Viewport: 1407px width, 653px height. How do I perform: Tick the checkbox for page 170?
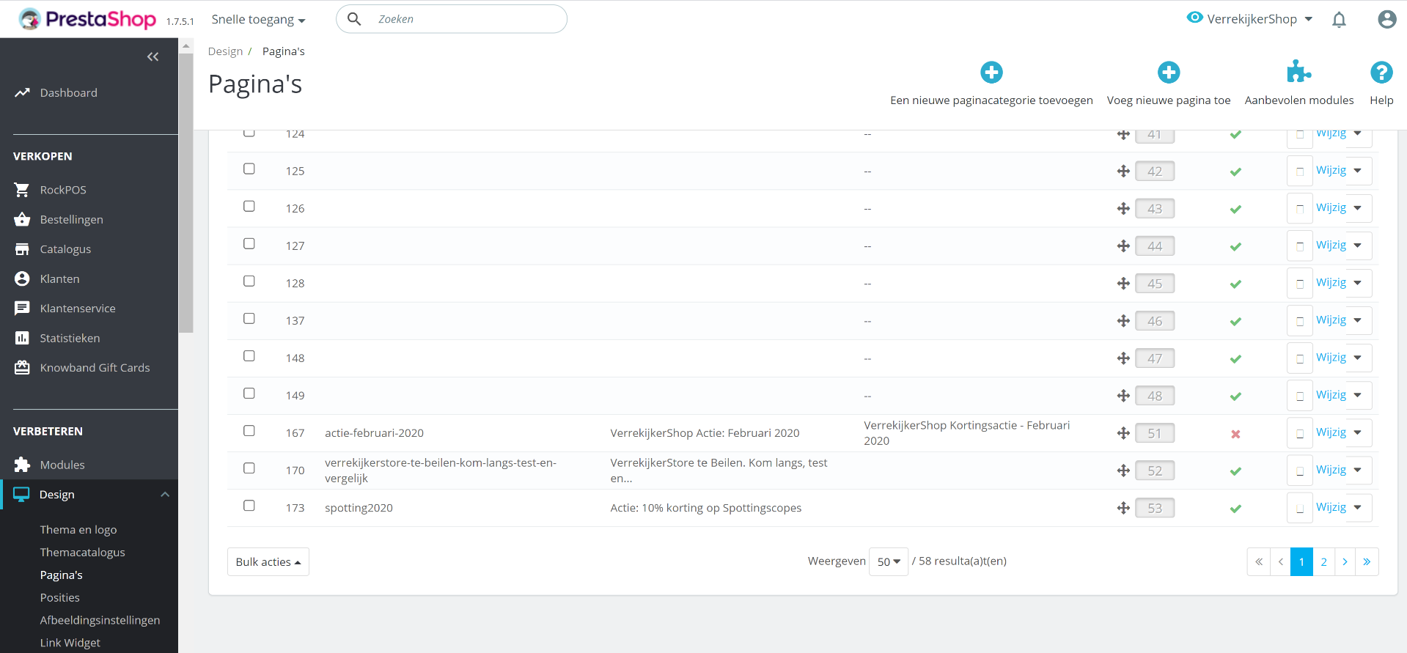coord(249,468)
